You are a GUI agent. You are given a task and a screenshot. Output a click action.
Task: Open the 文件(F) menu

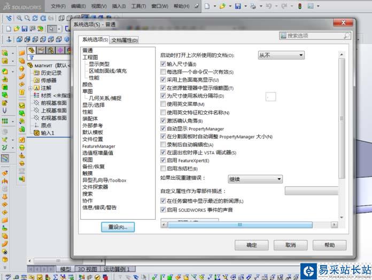[x=58, y=6]
